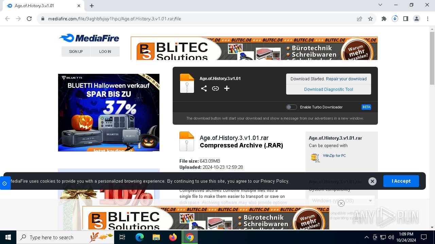Screen dimensions: 435x244
Task: Show hidden system tray icons
Action: (366, 237)
